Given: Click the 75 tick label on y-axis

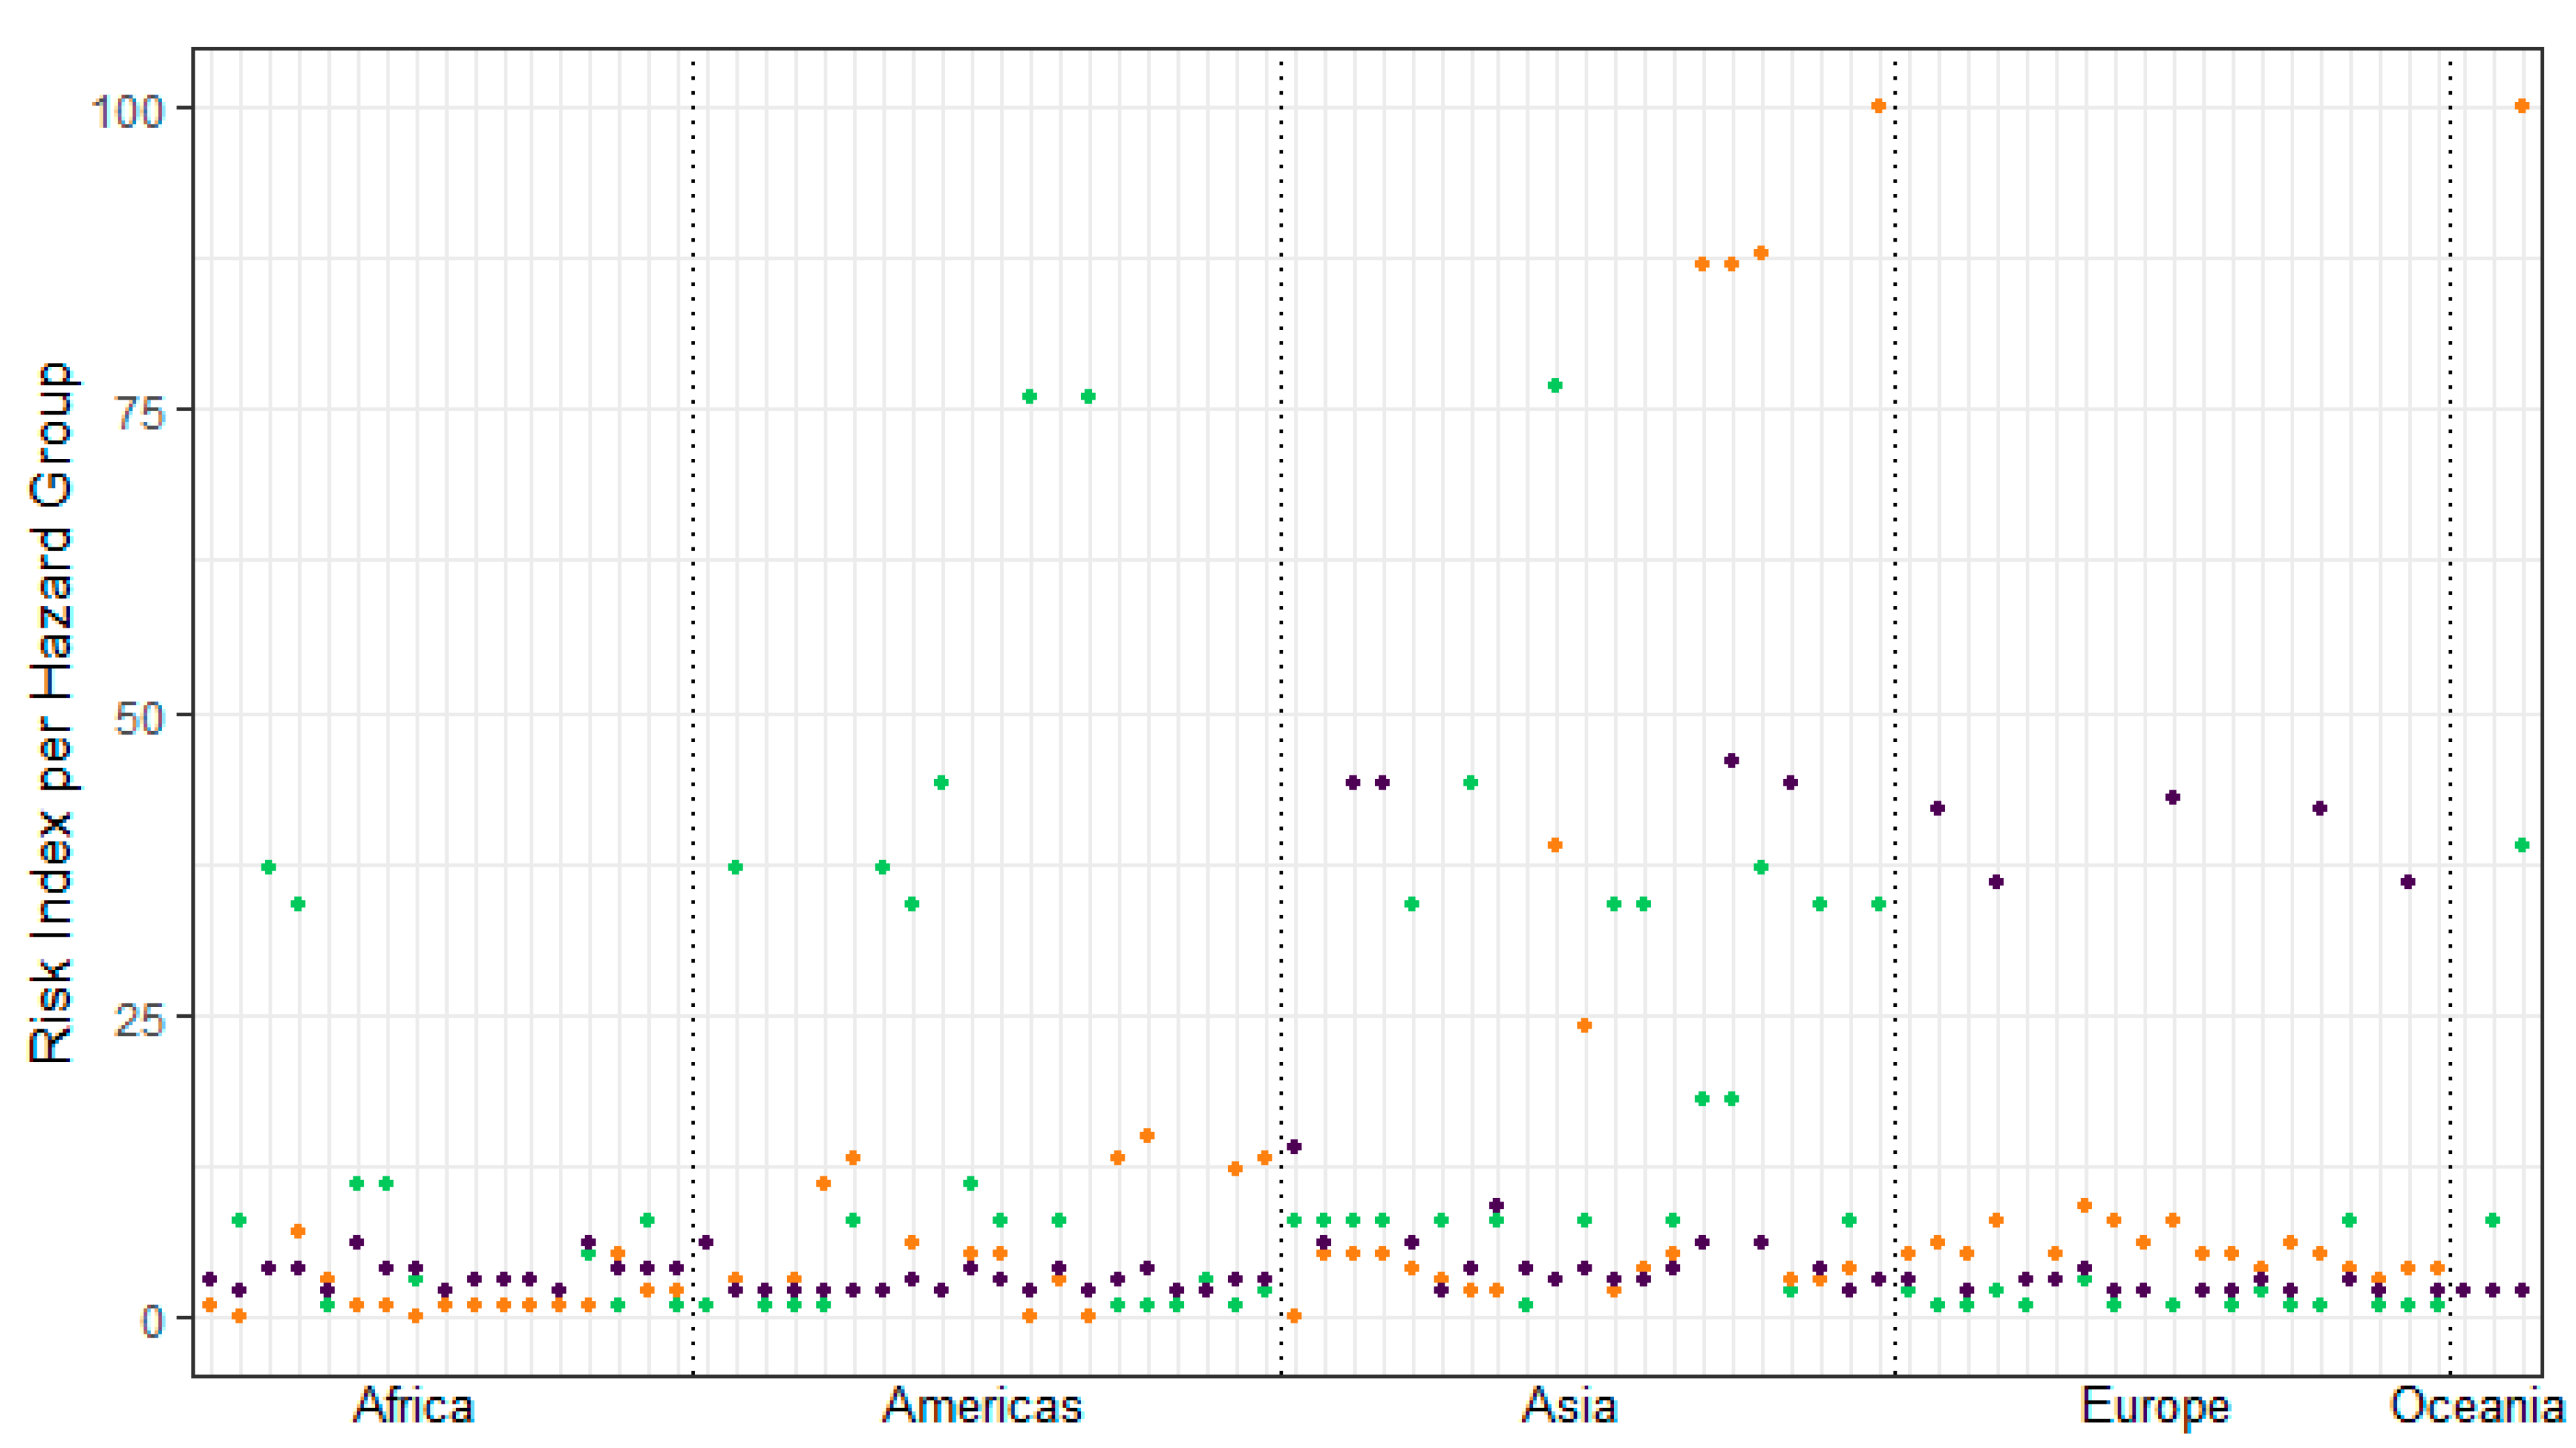Looking at the screenshot, I should point(140,412).
